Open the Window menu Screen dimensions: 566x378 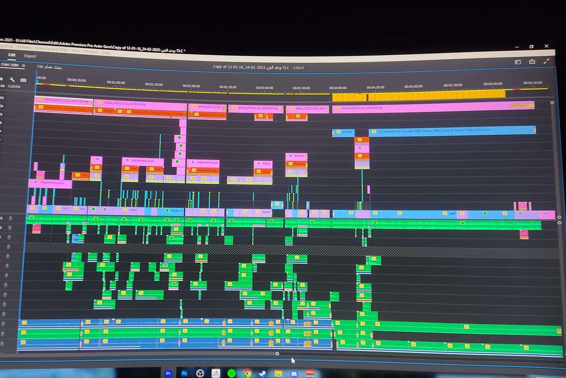tap(91, 51)
